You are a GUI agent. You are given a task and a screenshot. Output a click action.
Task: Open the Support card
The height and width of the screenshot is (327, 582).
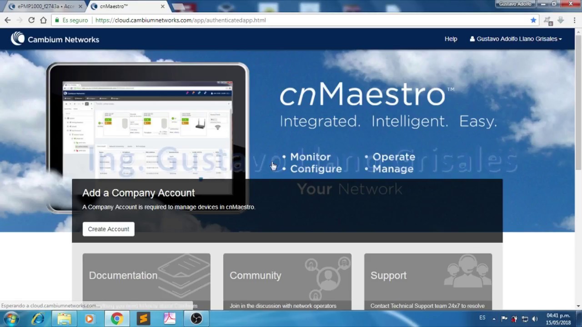[428, 282]
